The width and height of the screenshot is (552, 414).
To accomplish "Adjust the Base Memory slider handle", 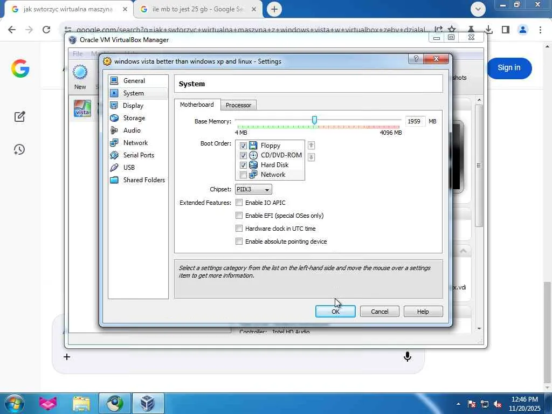I will (x=314, y=120).
